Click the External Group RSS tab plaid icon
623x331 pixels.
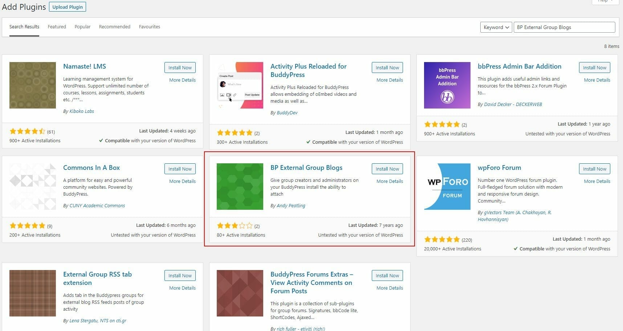[x=33, y=293]
